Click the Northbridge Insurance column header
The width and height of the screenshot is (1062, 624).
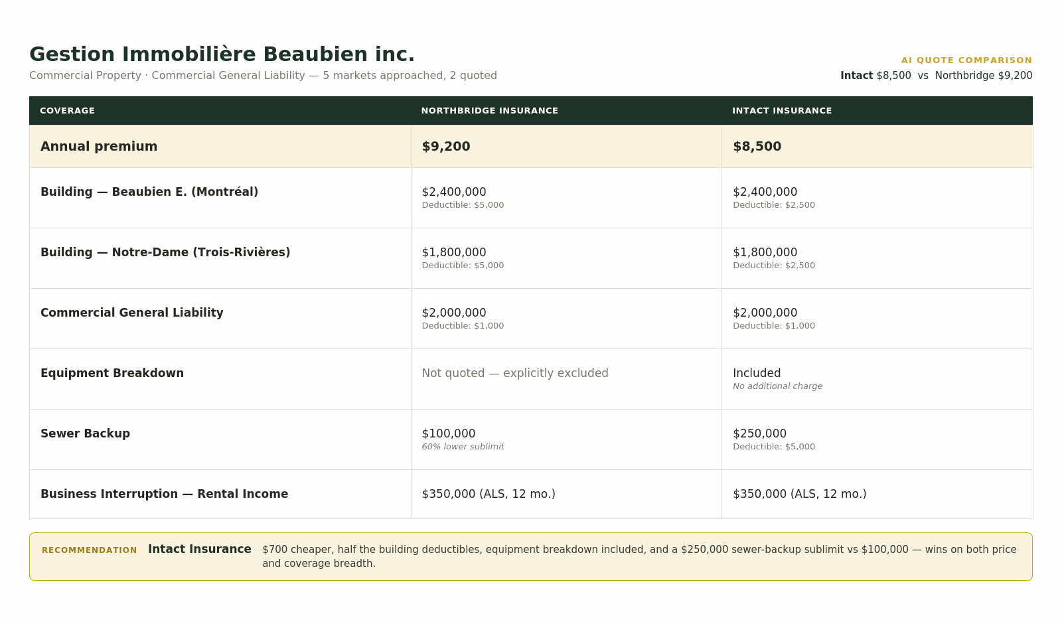[x=489, y=111]
